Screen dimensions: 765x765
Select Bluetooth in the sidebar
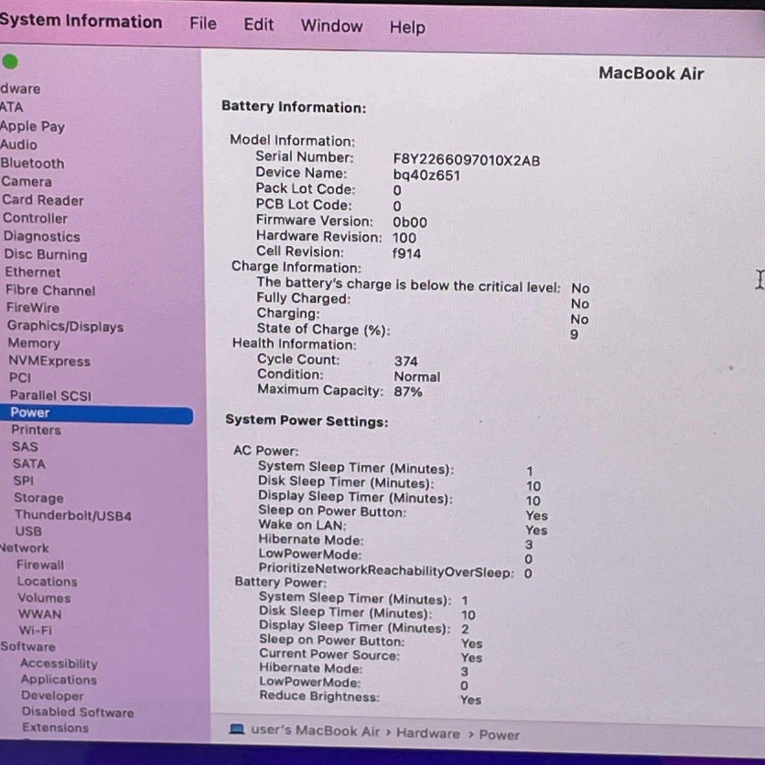click(x=33, y=163)
